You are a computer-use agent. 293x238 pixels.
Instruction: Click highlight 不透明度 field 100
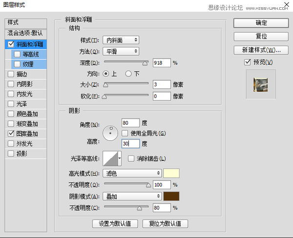[x=162, y=185]
